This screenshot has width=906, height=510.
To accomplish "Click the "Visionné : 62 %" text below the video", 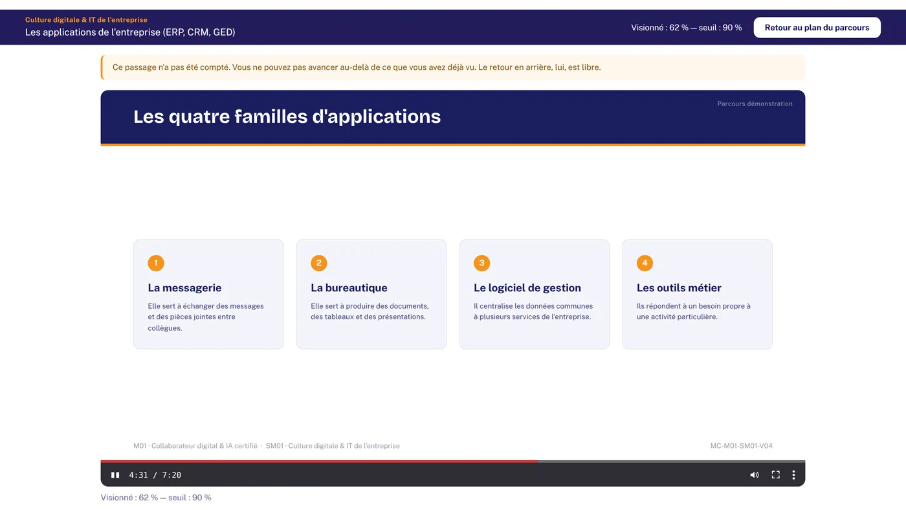I will 156,498.
